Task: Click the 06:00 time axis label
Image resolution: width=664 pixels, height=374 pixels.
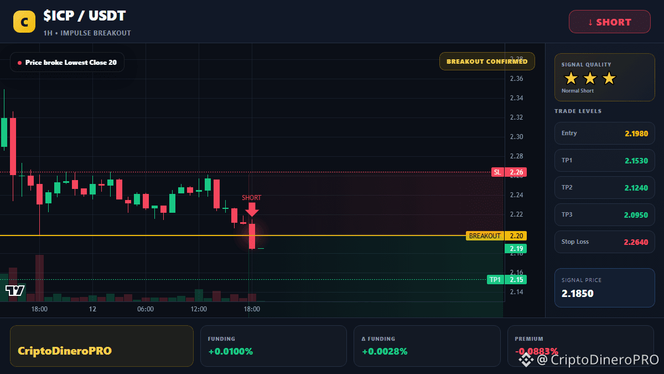Action: click(x=146, y=309)
